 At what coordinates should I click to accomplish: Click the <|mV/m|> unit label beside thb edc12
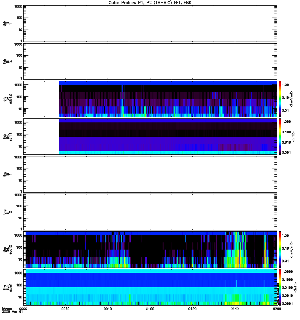292,99
